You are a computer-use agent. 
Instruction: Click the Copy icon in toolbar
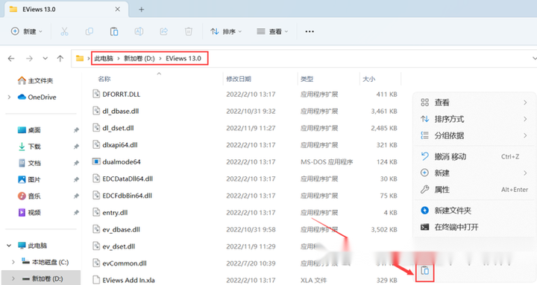pos(89,31)
